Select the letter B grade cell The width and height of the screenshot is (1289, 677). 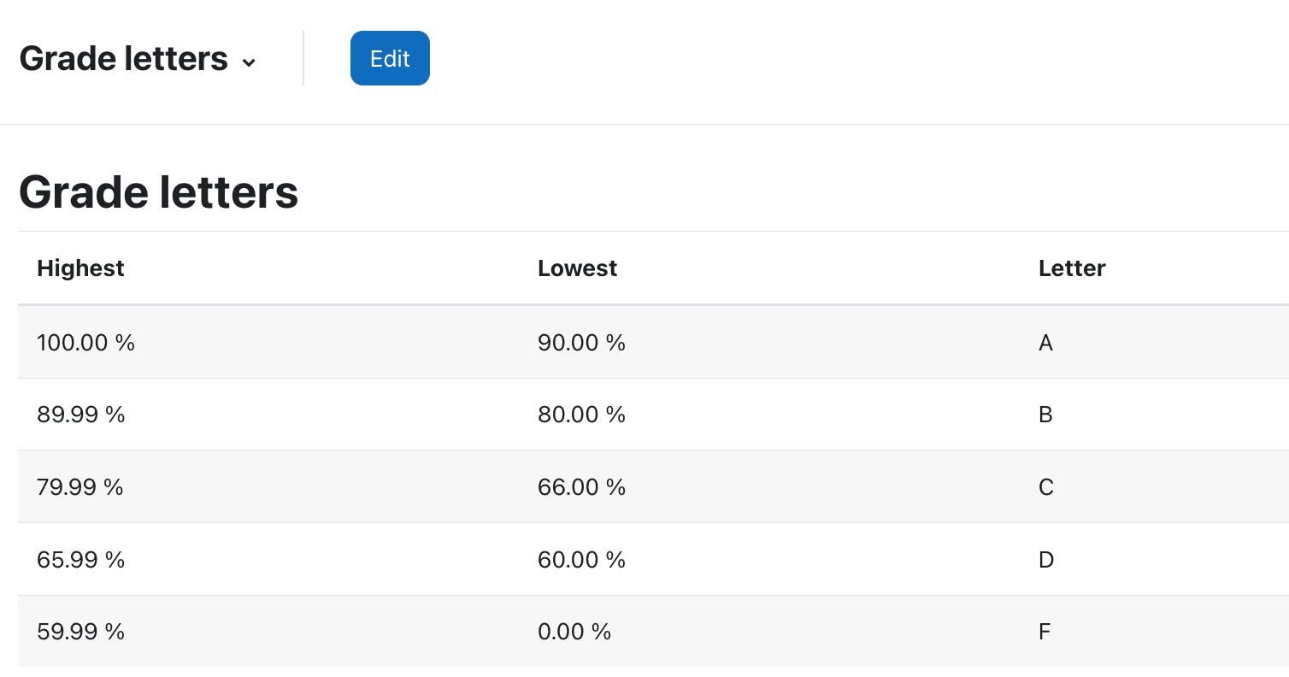click(1045, 415)
